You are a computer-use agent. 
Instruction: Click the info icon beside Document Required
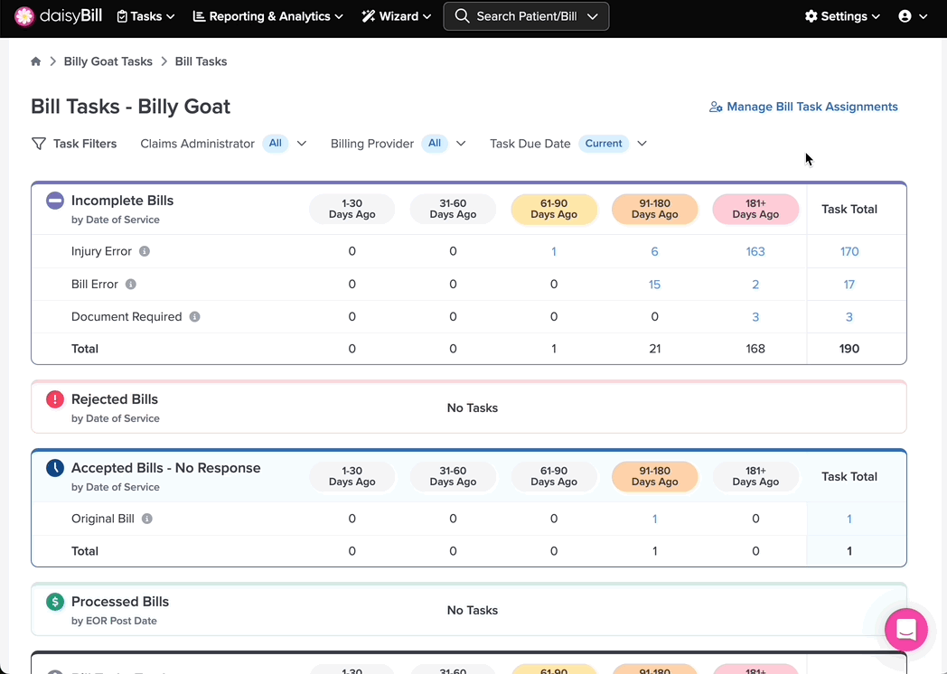[194, 316]
